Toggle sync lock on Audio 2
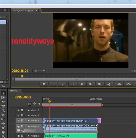 (22, 136)
